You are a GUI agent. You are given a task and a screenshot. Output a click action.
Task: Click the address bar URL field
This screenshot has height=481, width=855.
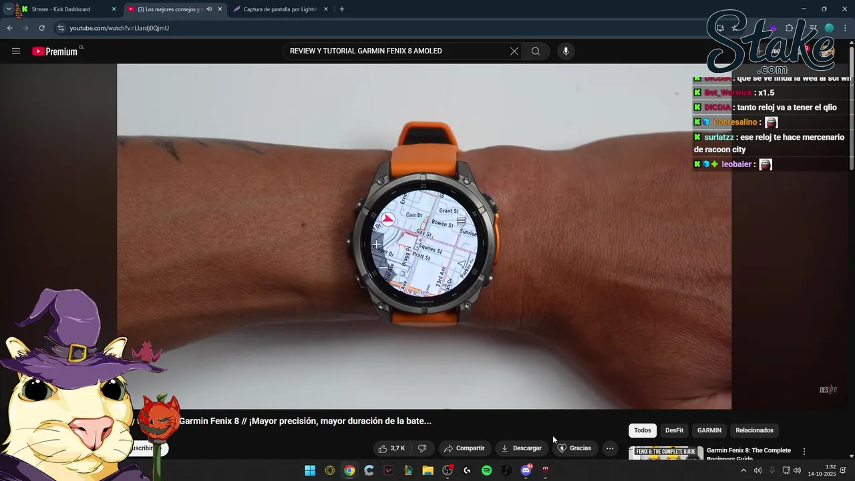[x=374, y=28]
